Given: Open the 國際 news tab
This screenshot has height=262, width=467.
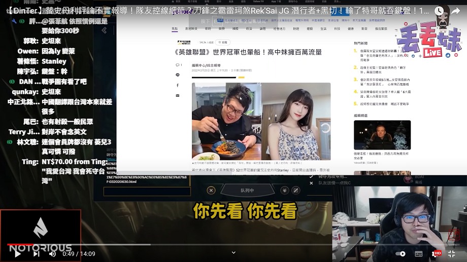Looking at the screenshot, I should (x=236, y=29).
